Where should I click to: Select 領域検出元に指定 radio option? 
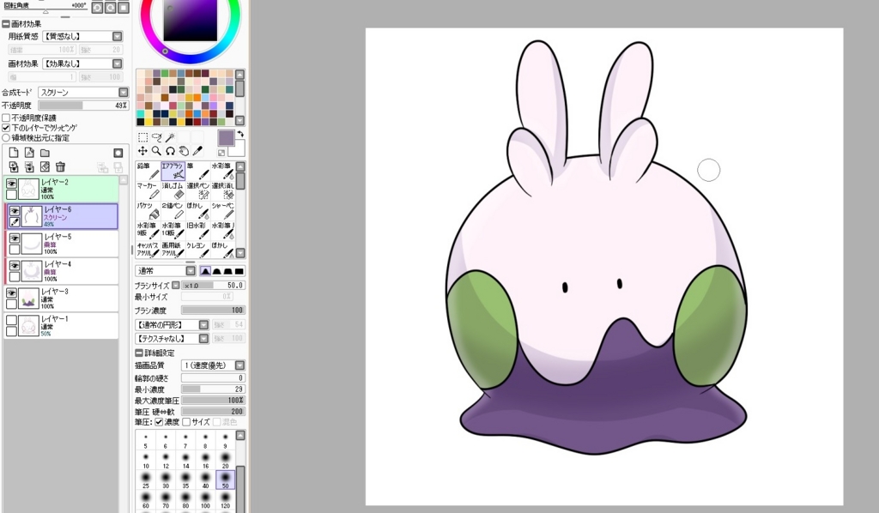click(x=6, y=138)
